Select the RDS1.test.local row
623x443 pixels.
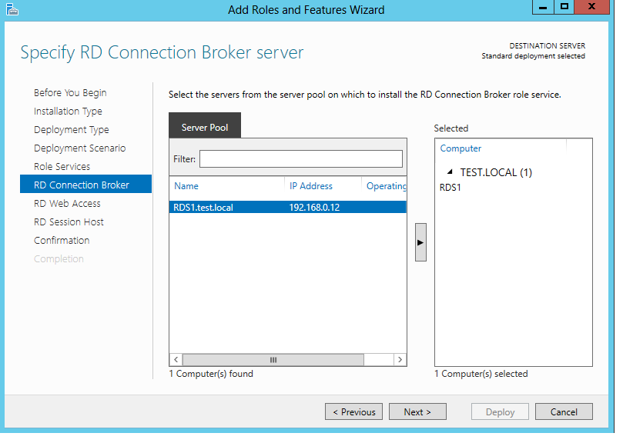(288, 207)
